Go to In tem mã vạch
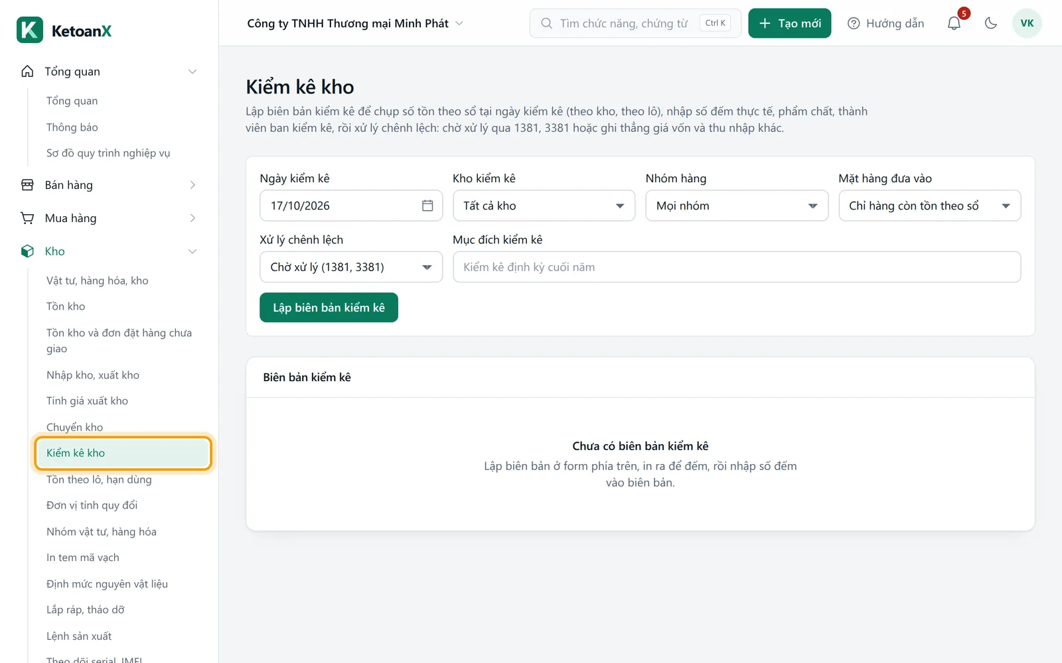This screenshot has height=663, width=1062. (83, 558)
